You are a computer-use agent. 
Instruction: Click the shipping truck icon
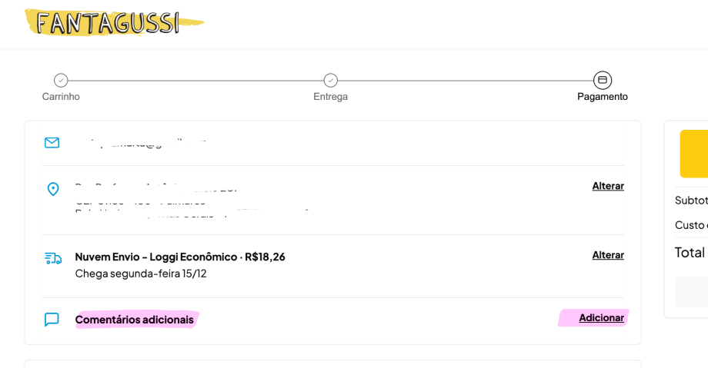pos(53,258)
